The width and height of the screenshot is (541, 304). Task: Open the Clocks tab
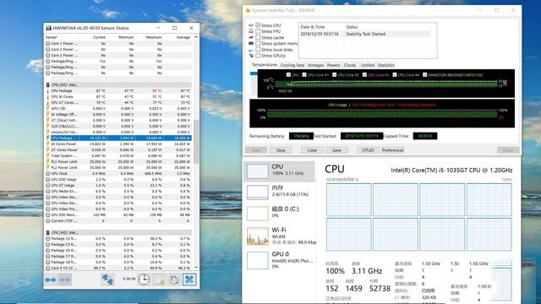pos(350,65)
